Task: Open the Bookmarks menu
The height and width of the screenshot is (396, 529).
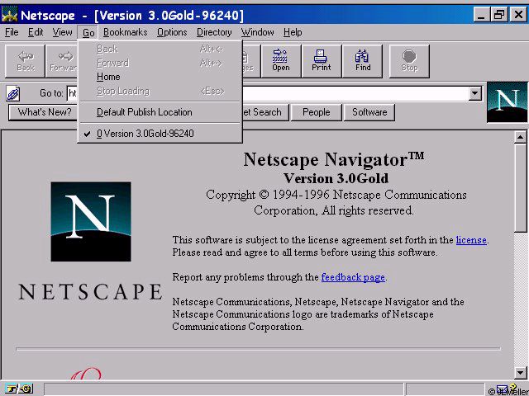Action: tap(125, 32)
